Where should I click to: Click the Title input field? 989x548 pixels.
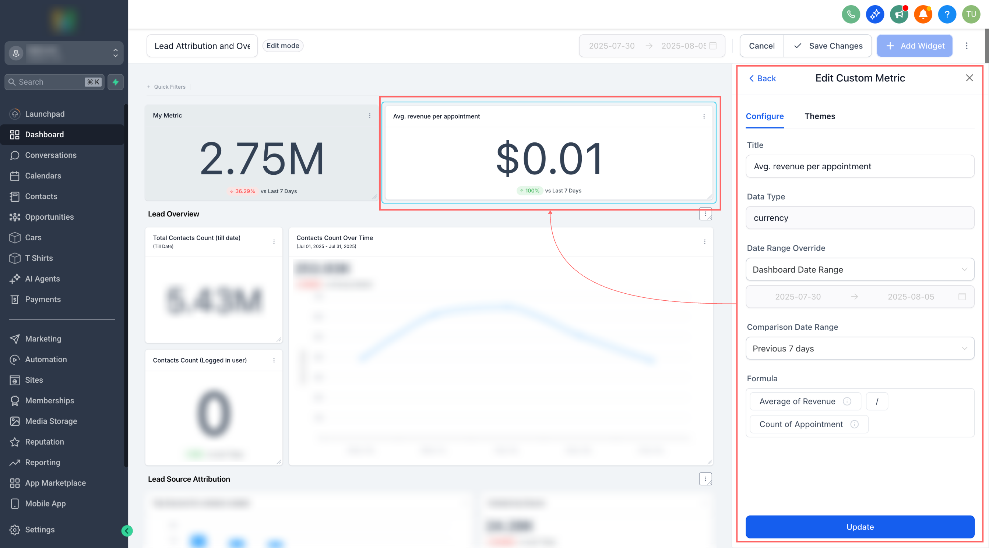[x=860, y=166]
